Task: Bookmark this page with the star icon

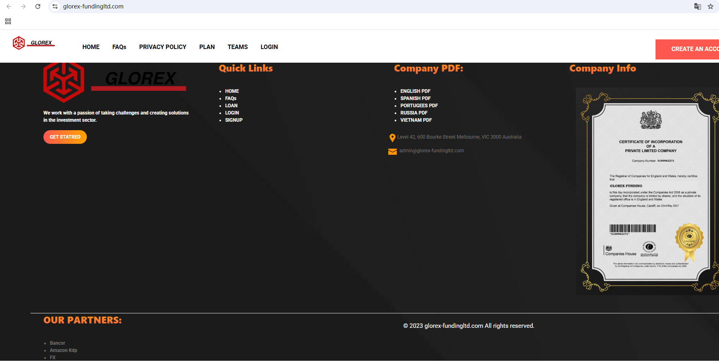Action: point(711,6)
